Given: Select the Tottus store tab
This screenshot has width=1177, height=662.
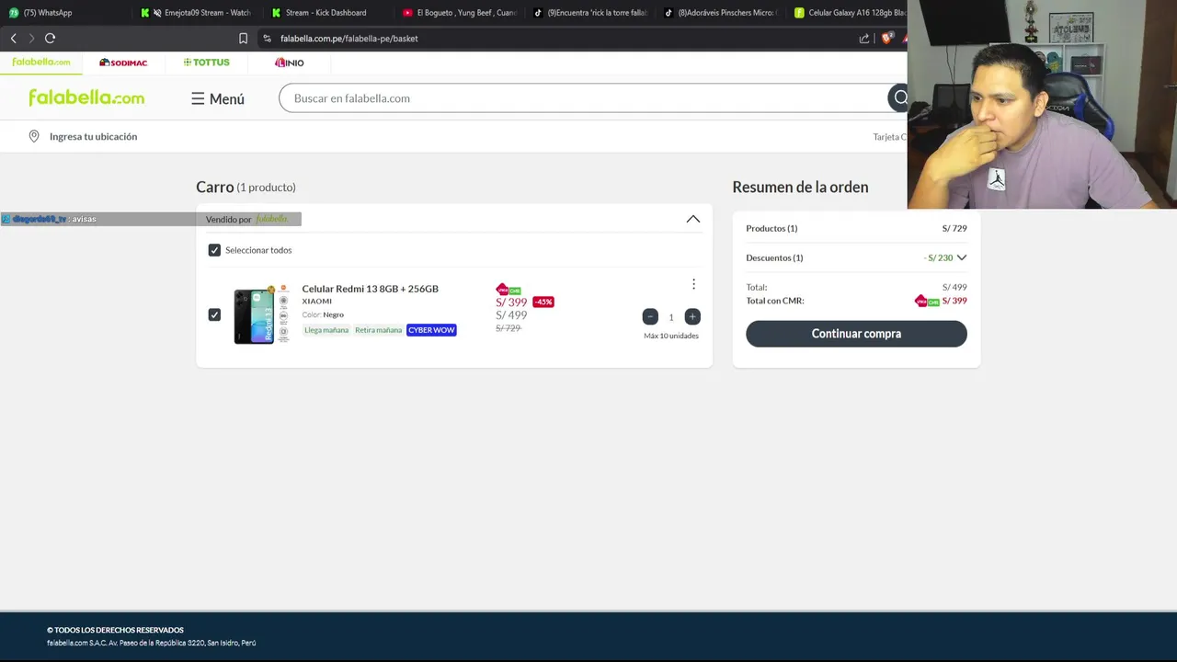Looking at the screenshot, I should pyautogui.click(x=207, y=63).
